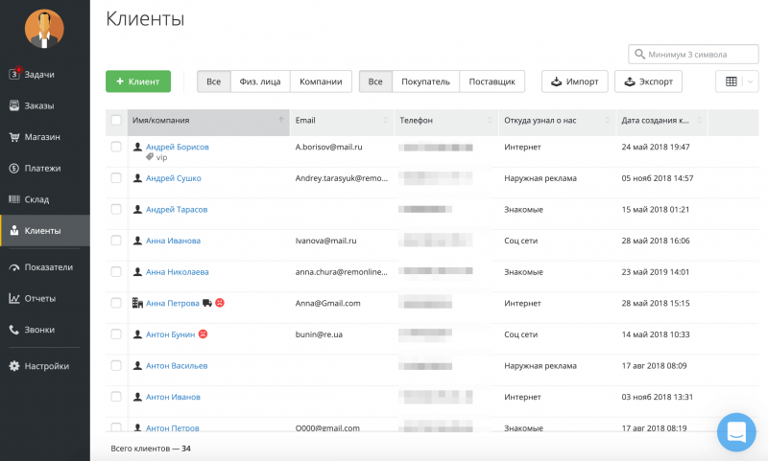Click the Экспорт button
Screen dimensions: 768x461
(x=648, y=81)
